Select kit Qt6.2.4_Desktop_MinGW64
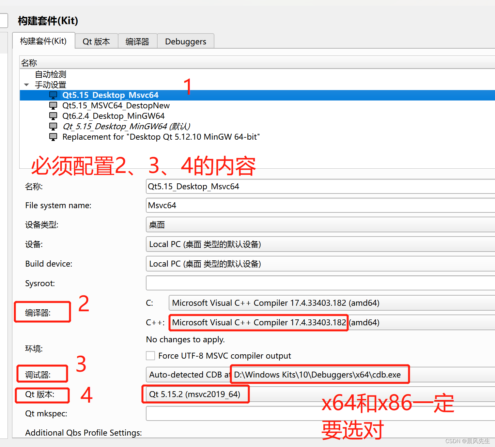The width and height of the screenshot is (495, 447). coord(114,116)
